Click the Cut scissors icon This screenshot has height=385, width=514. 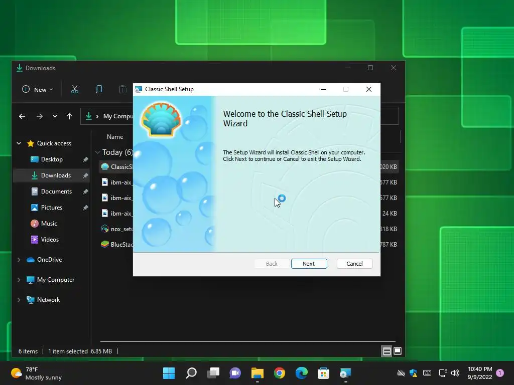[x=75, y=89]
